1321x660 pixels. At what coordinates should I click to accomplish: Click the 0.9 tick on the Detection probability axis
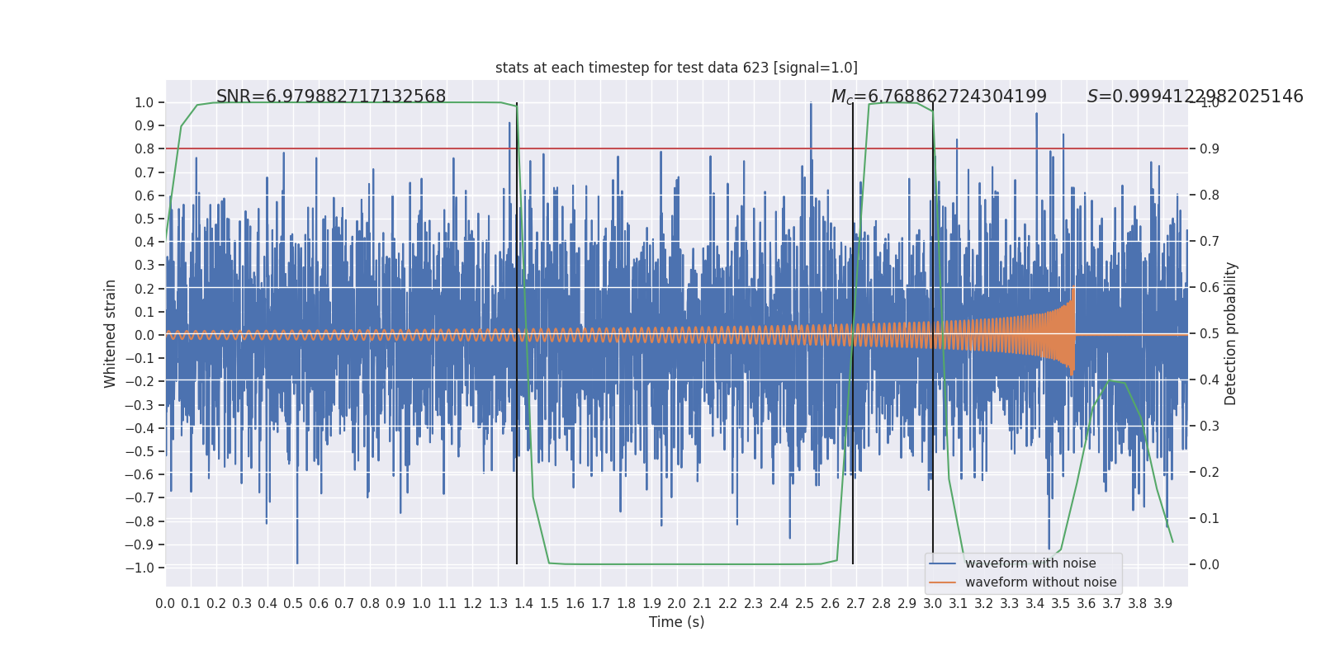point(1210,149)
